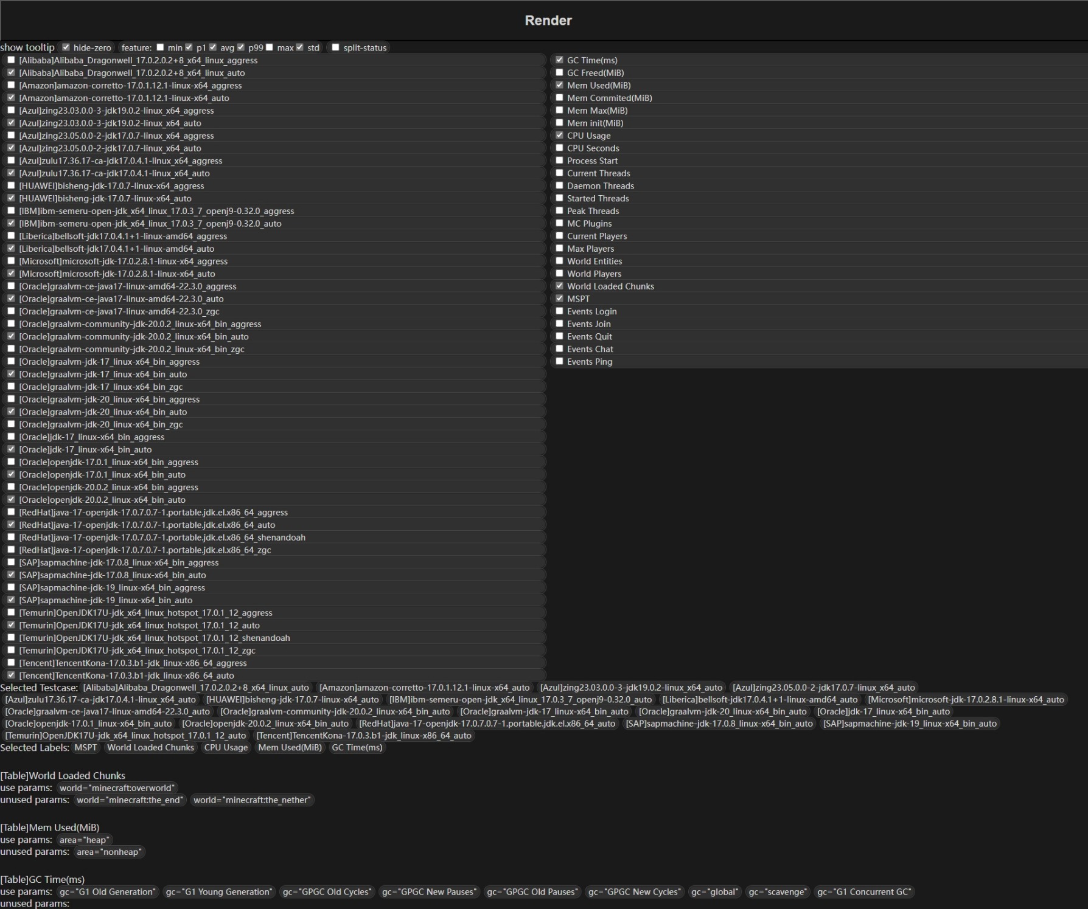Uncheck the Mem Used(MiB) metric

click(560, 85)
